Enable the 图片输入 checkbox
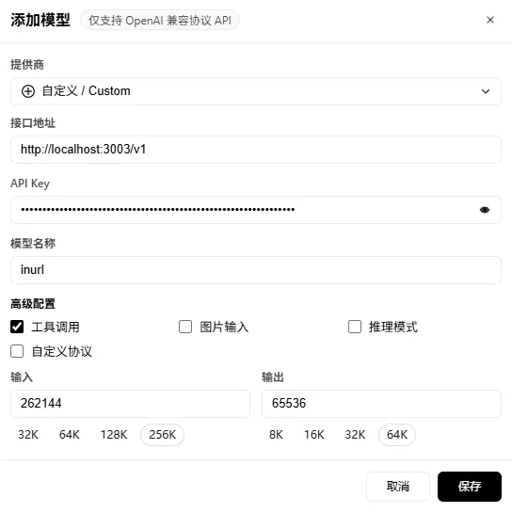The image size is (512, 513). coord(185,327)
